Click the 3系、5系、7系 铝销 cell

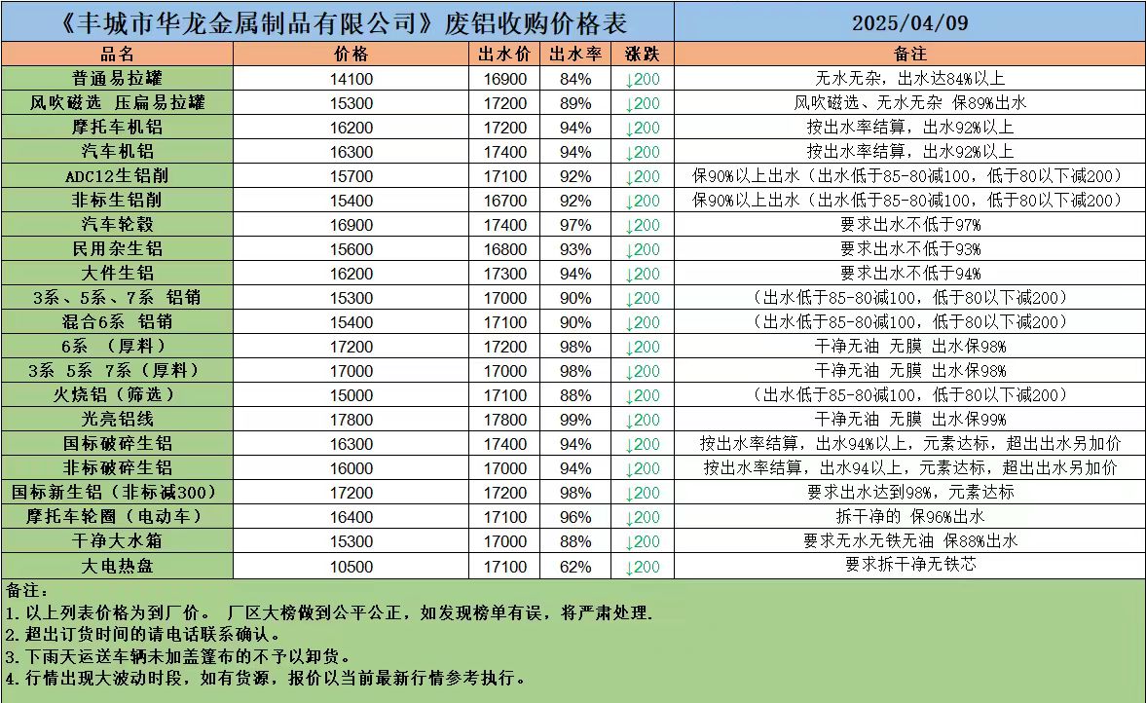(118, 297)
